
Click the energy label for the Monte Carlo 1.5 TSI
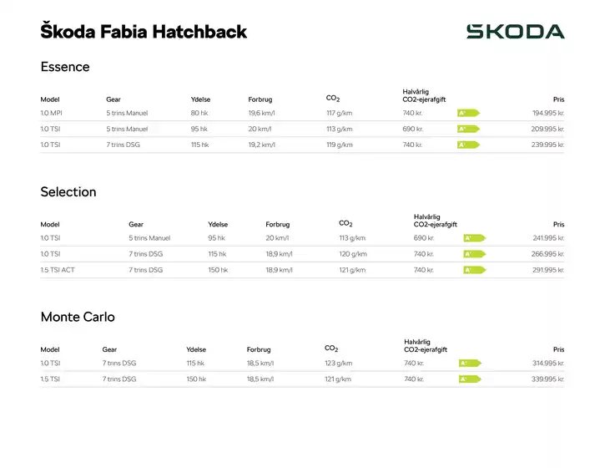pyautogui.click(x=469, y=379)
